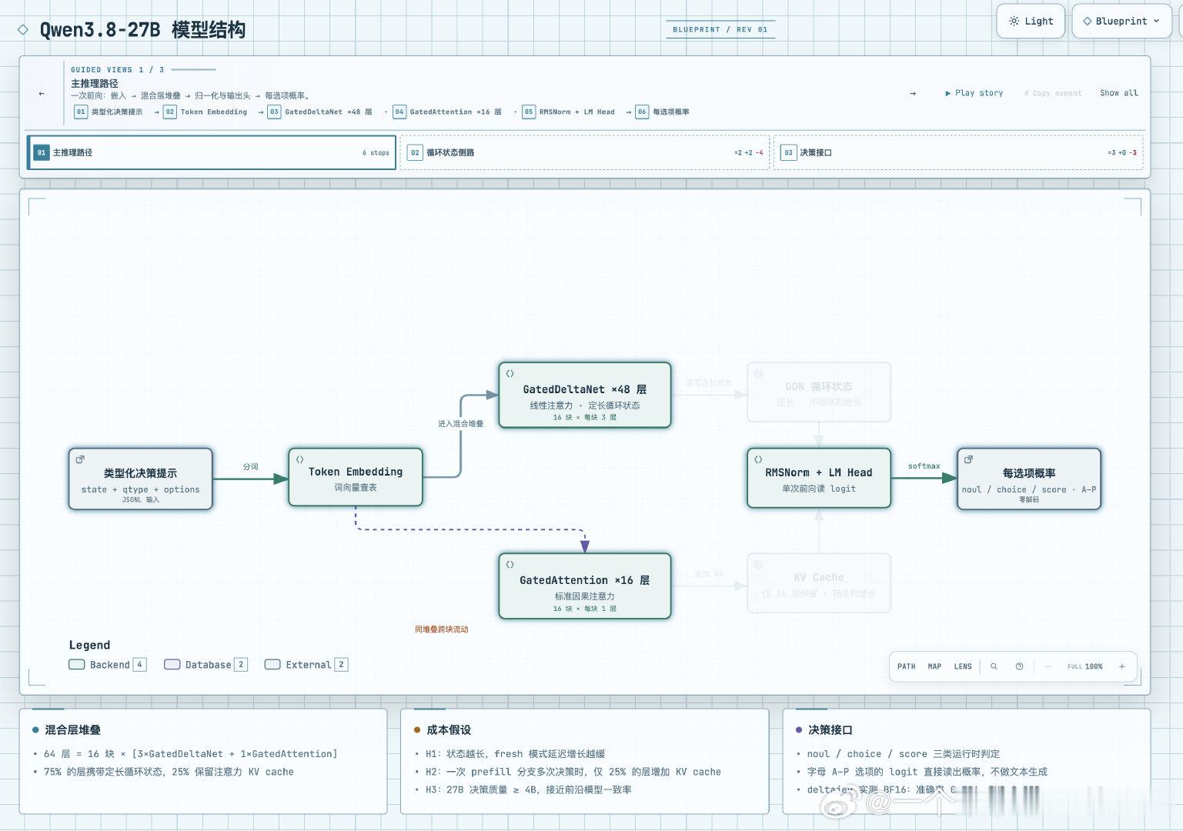Screen dimensions: 1183x831
Task: Open the Blueprint style dropdown
Action: pos(1121,21)
